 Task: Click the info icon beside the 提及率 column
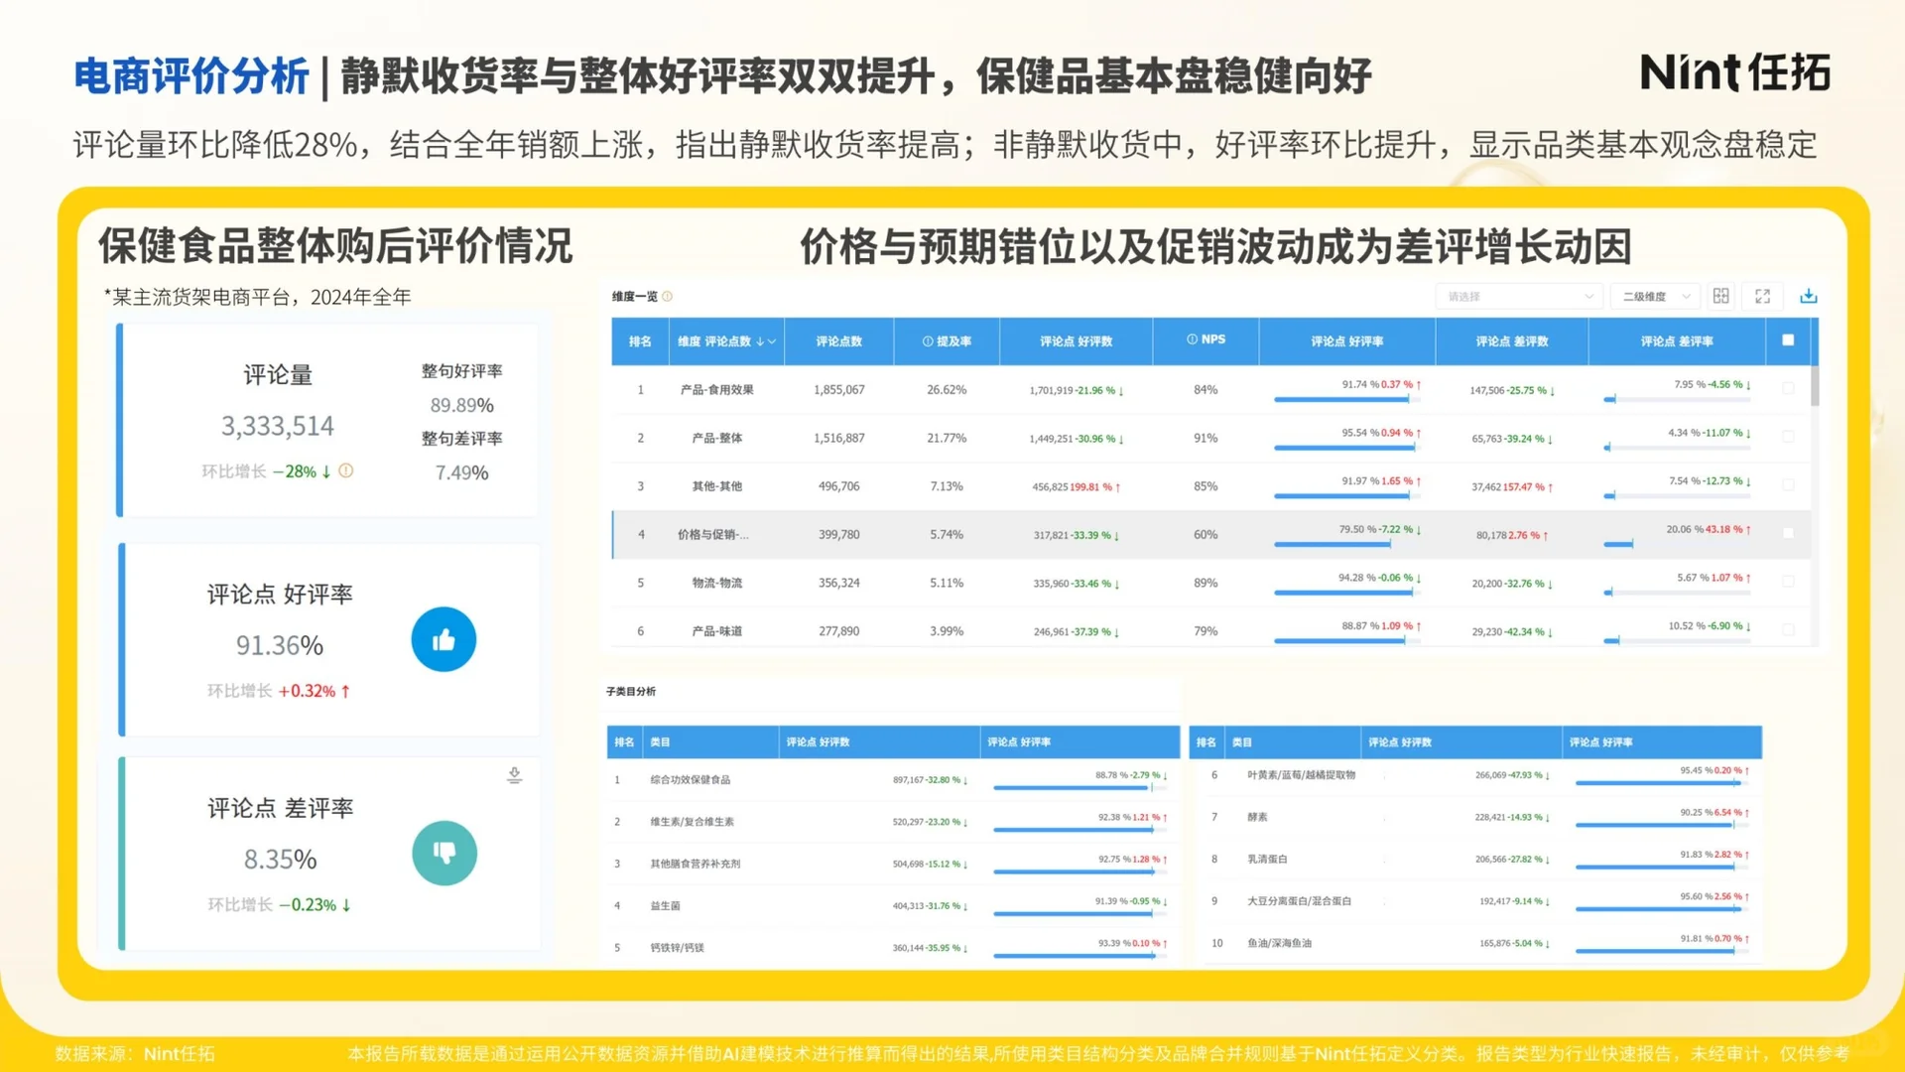926,340
